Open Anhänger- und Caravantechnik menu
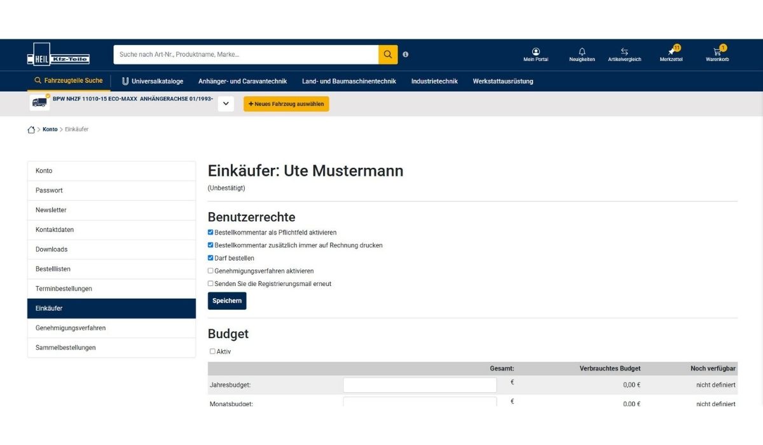Viewport: 763px width, 445px height. 242,81
